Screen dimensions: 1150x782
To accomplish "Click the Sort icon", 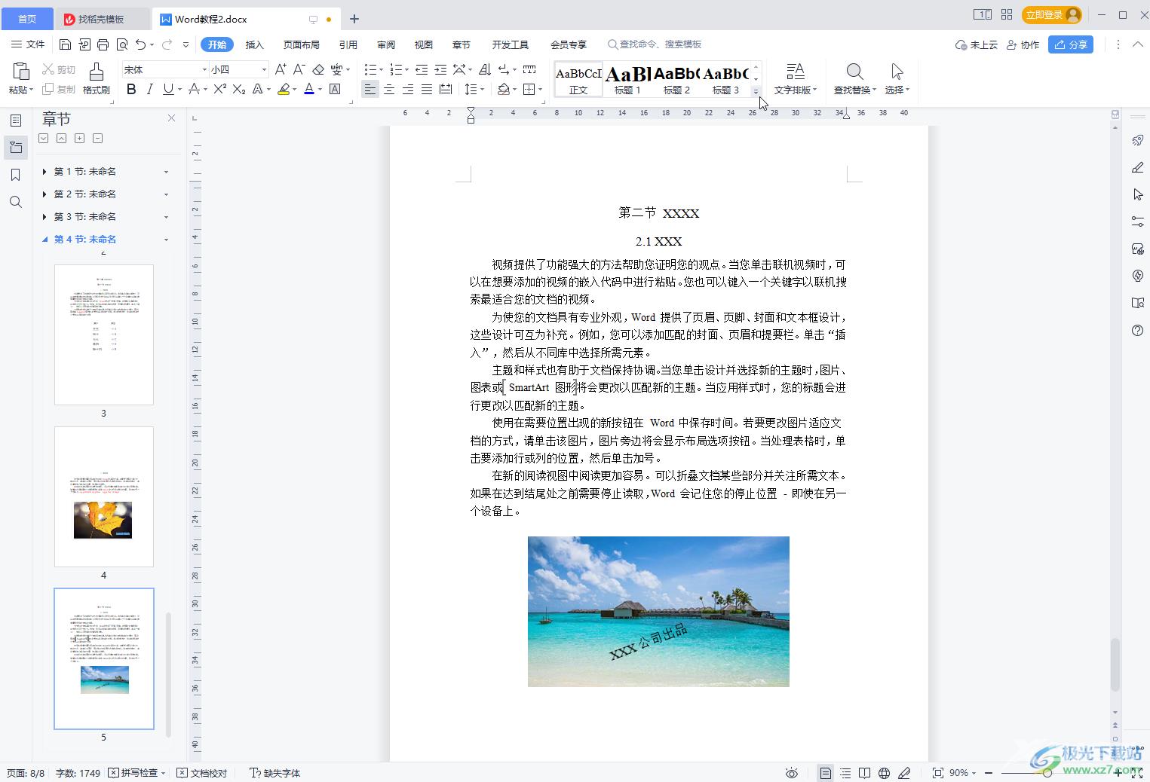I will coord(485,69).
